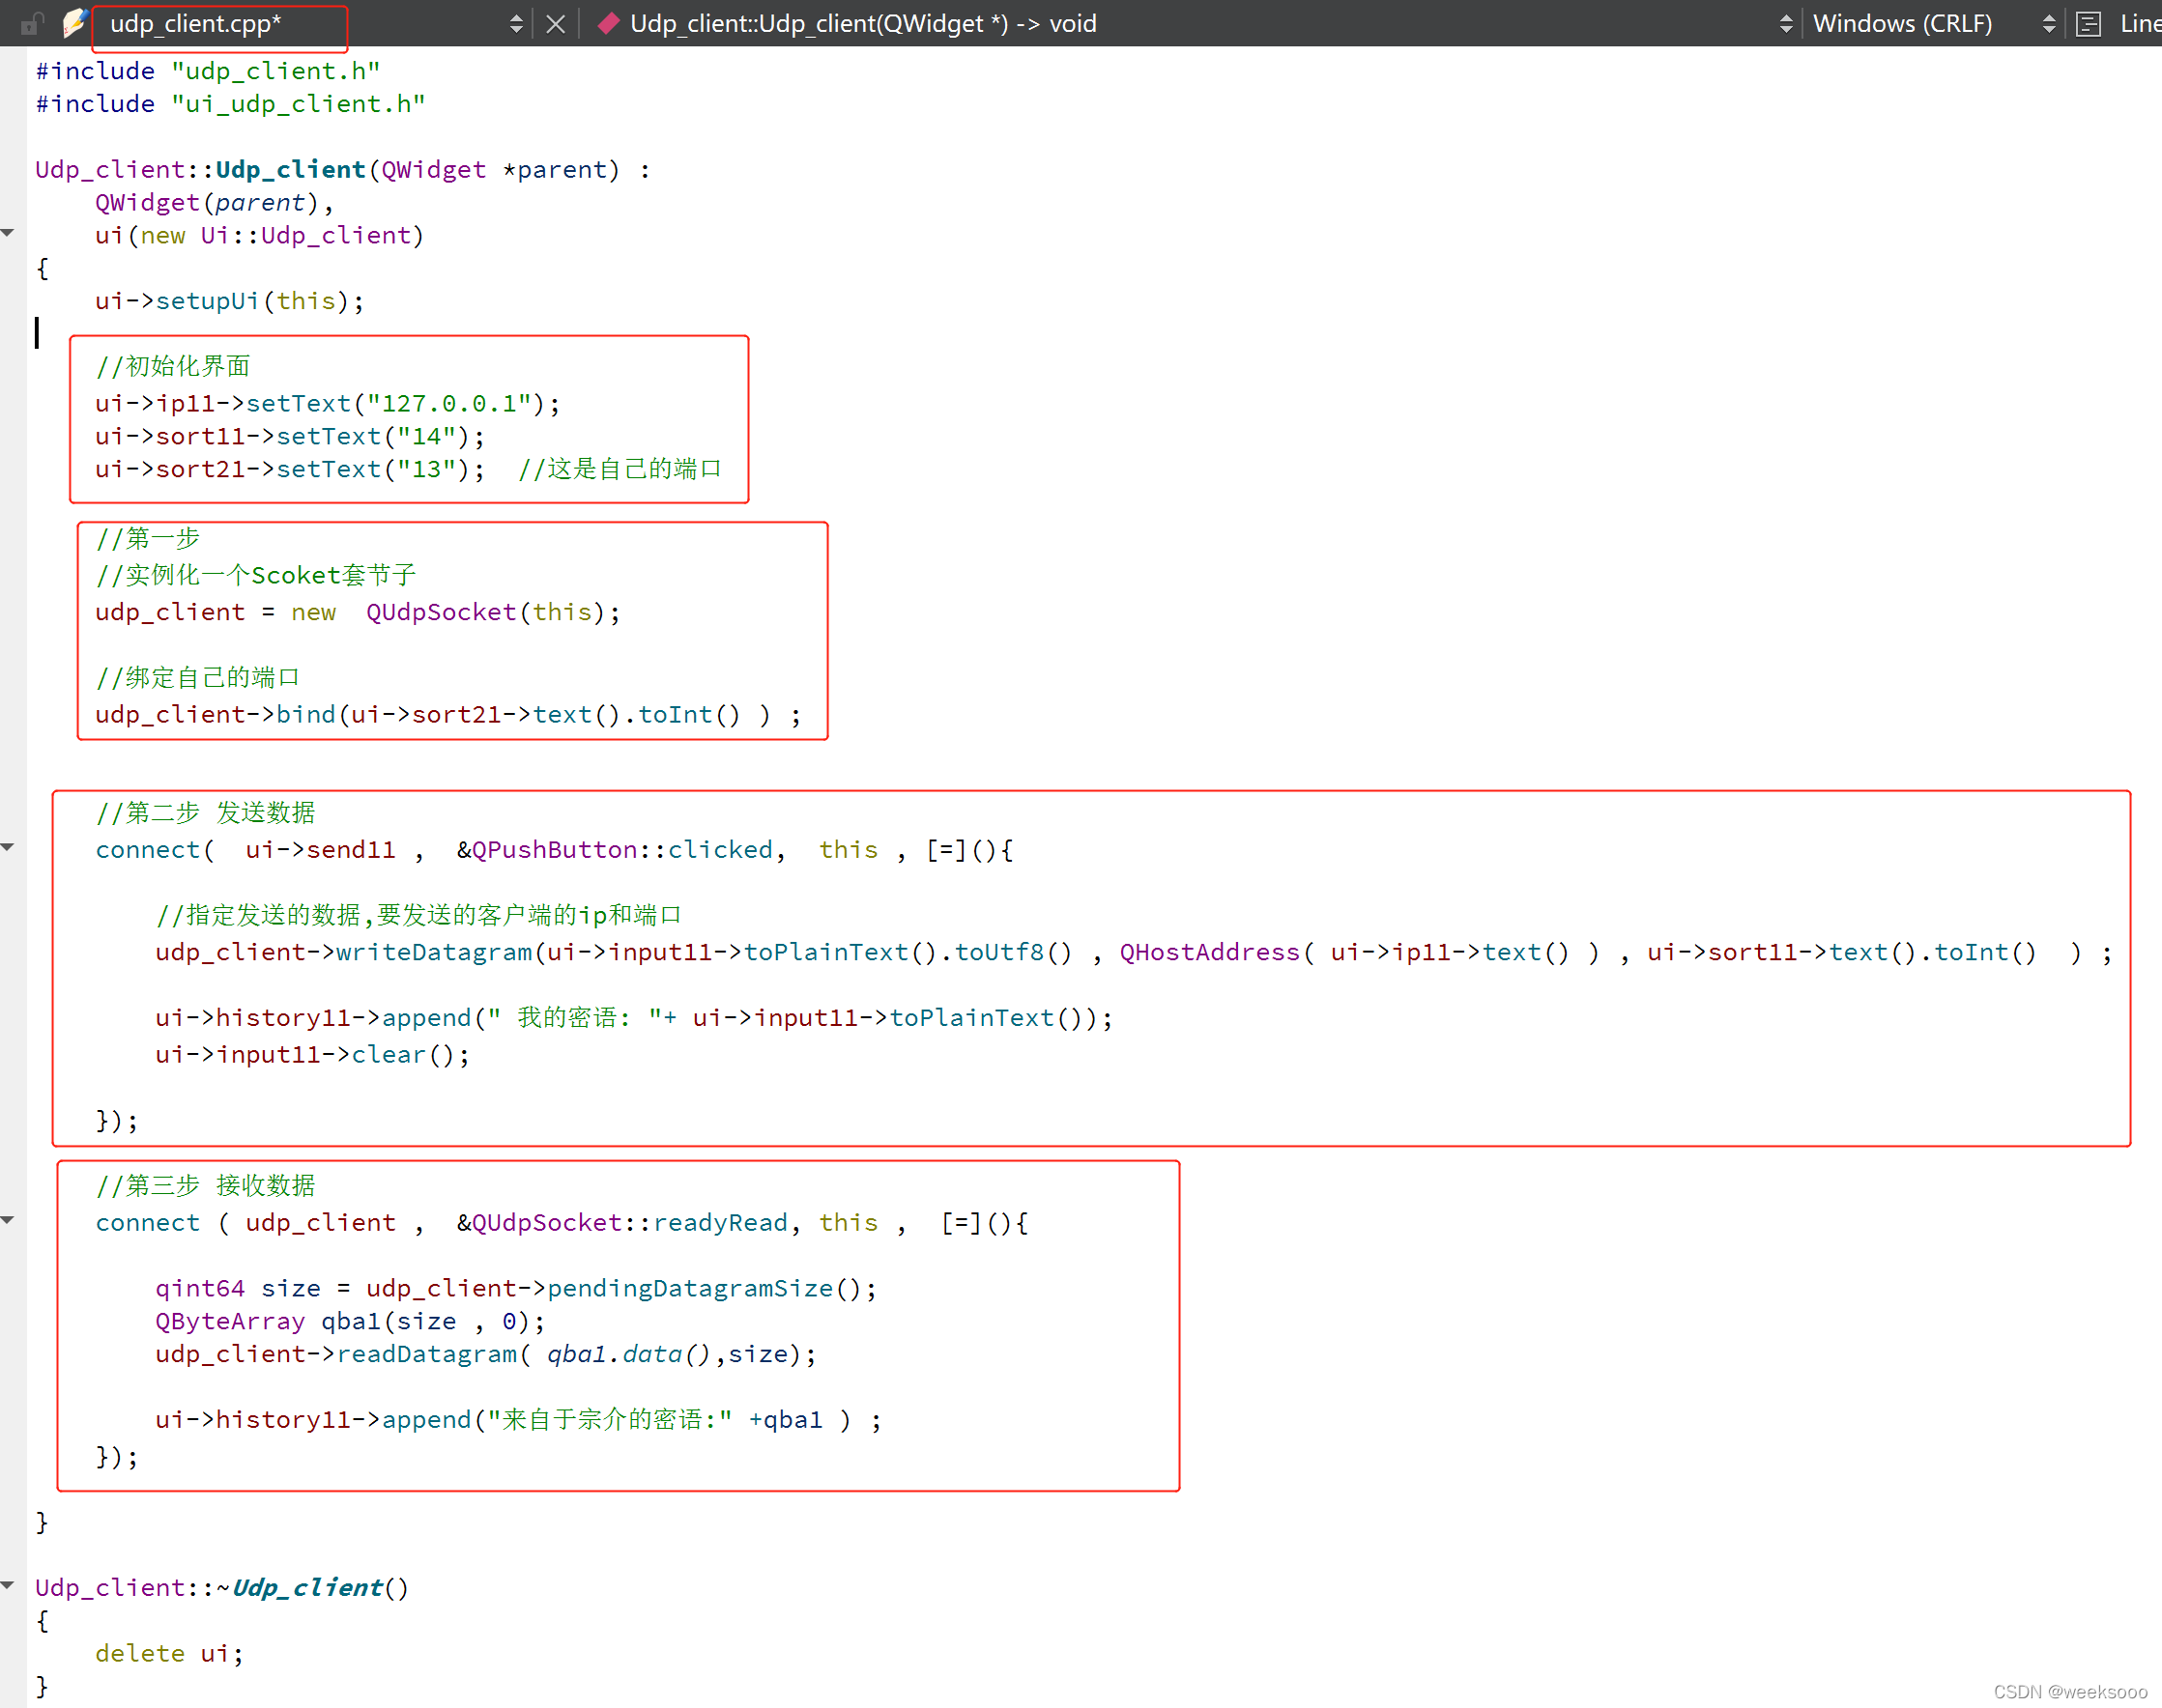The image size is (2162, 1708).
Task: Click the "127.0.0.1" string literal
Action: tap(448, 403)
